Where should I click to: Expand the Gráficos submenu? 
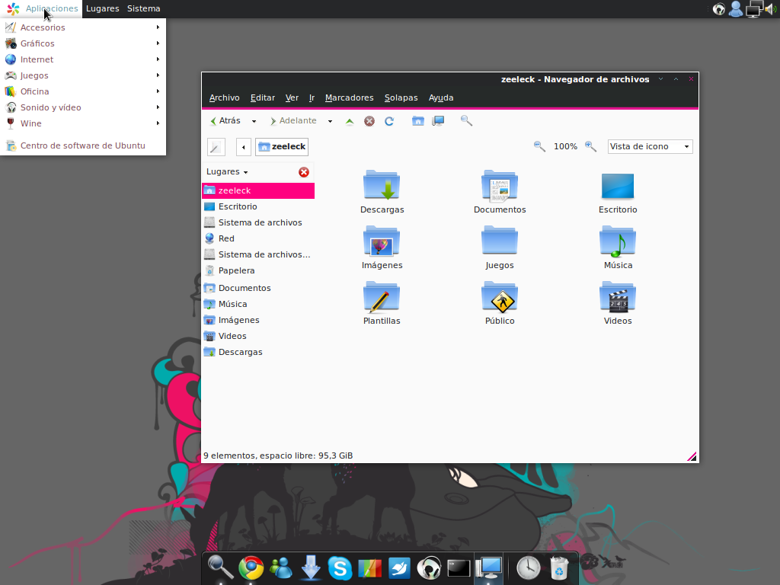(83, 43)
